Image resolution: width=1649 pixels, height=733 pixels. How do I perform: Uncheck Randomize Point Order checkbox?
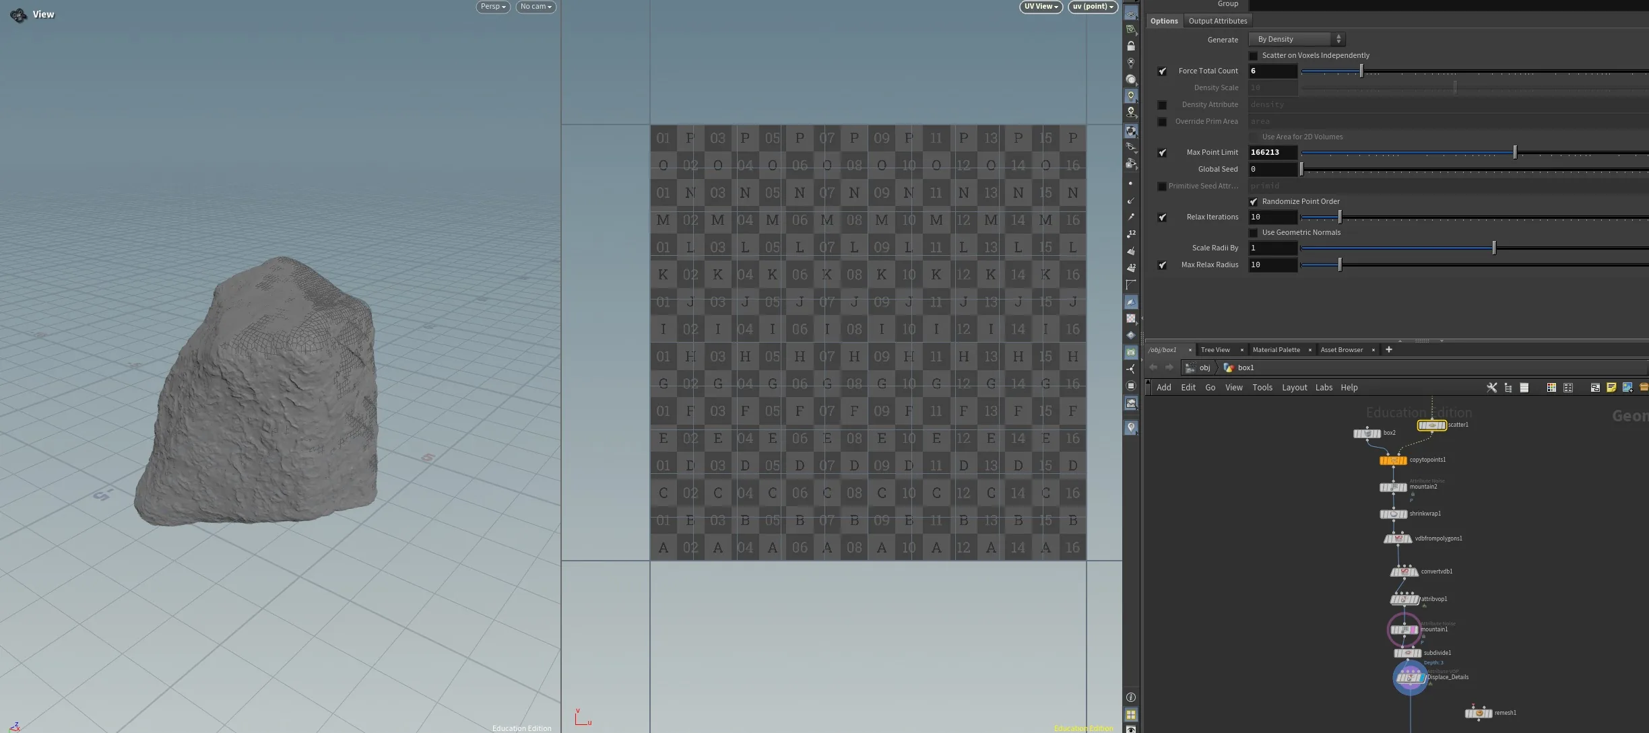pos(1253,202)
